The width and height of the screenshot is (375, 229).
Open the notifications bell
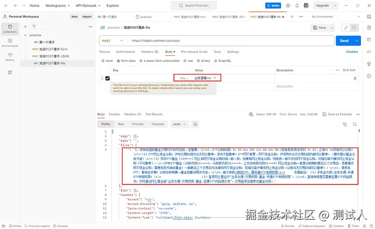click(297, 6)
